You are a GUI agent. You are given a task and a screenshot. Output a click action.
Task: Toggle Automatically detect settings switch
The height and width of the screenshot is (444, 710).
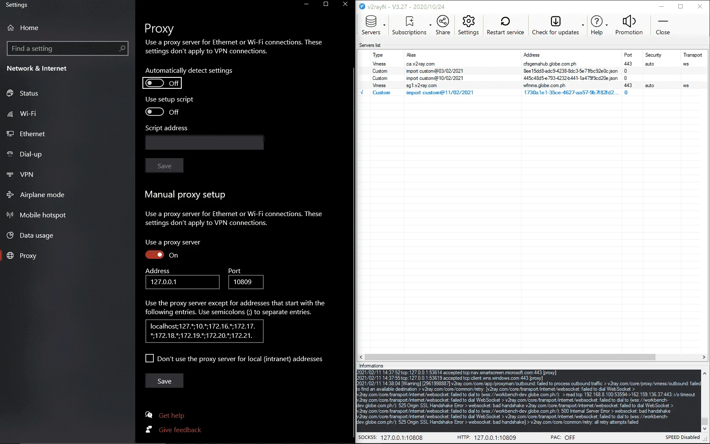pos(155,83)
